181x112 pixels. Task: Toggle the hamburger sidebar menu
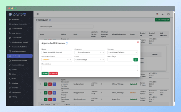click(38, 14)
